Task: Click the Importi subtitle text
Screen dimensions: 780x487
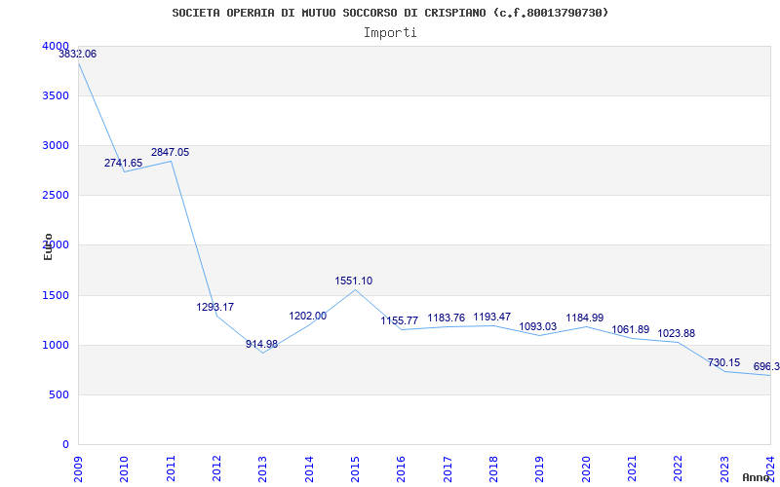Action: pos(390,32)
